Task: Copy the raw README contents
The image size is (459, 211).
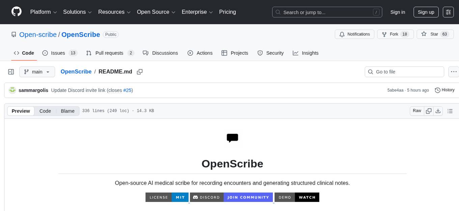Action: click(x=429, y=111)
